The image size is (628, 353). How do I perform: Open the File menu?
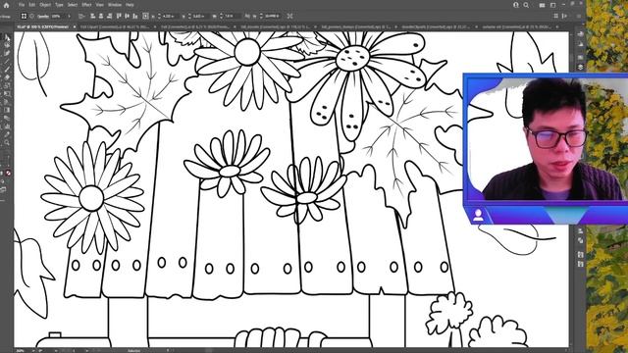pyautogui.click(x=22, y=5)
